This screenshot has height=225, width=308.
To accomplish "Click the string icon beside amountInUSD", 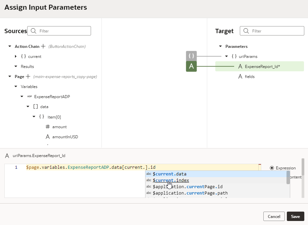I will point(47,137).
